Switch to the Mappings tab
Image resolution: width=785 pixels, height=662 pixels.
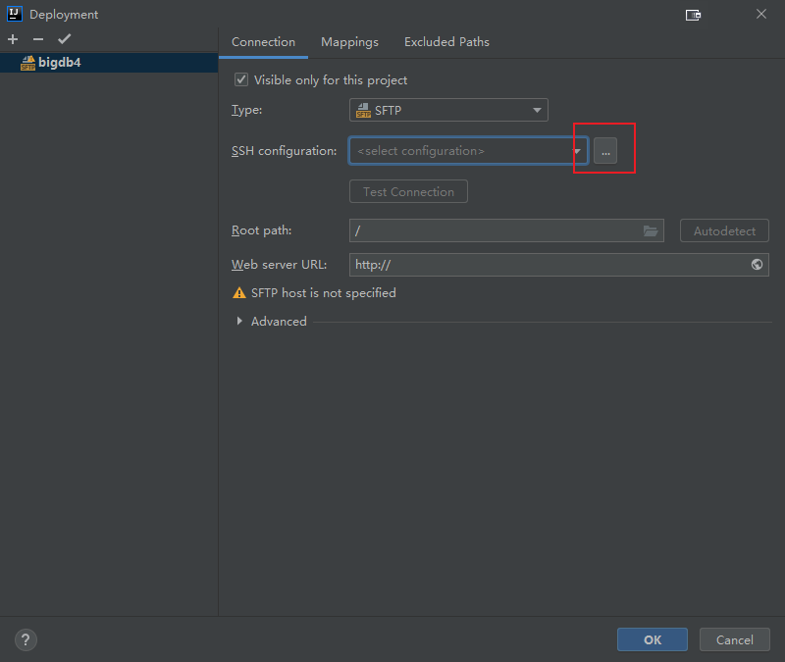[349, 42]
